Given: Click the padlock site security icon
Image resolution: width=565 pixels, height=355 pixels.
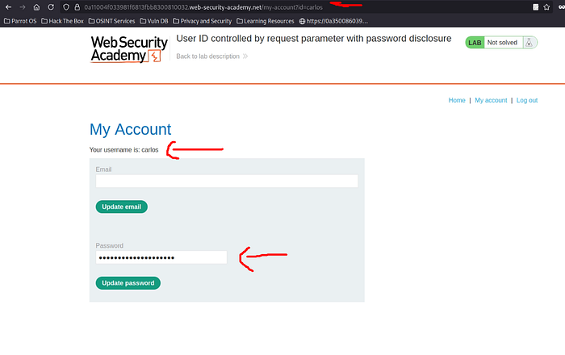Looking at the screenshot, I should [x=77, y=7].
